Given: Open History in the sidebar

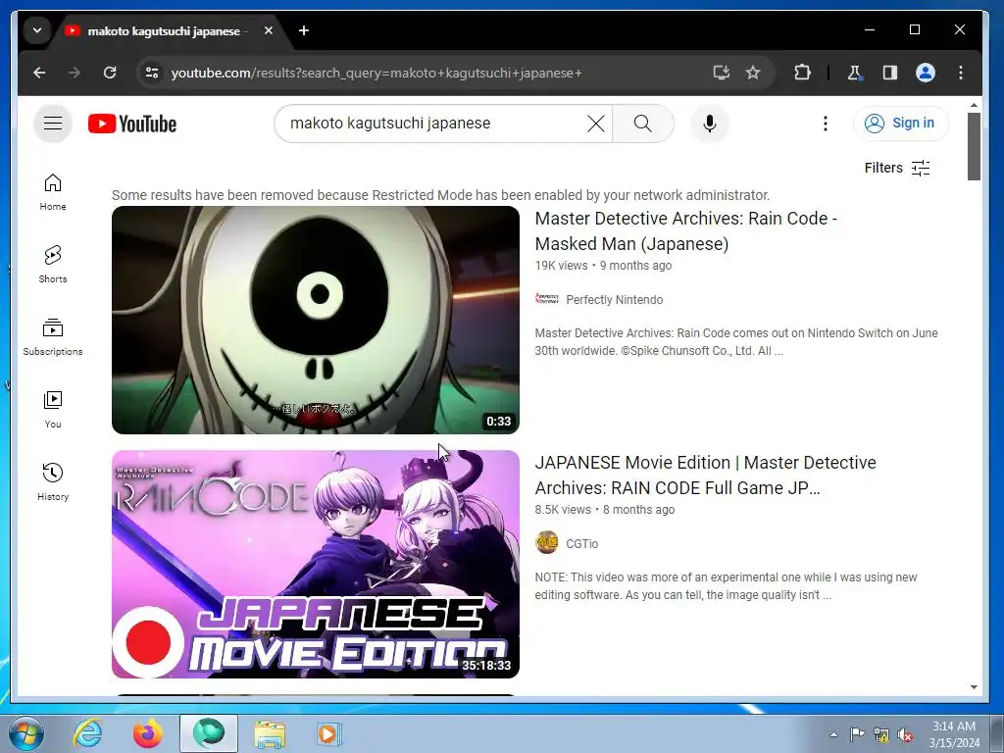Looking at the screenshot, I should pos(53,482).
